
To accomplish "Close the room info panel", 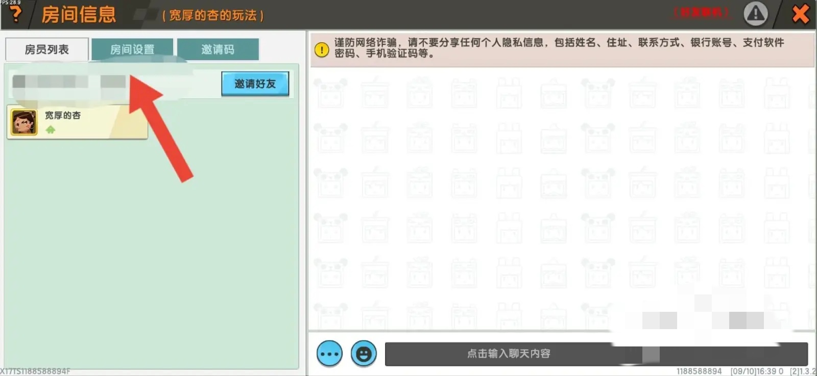I will [x=800, y=14].
